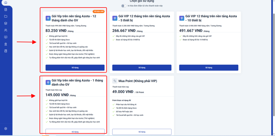Click Phân loại câu hỏi bằng AI
Image resolution: width=275 pixels, height=136 pixels.
coord(126,104)
